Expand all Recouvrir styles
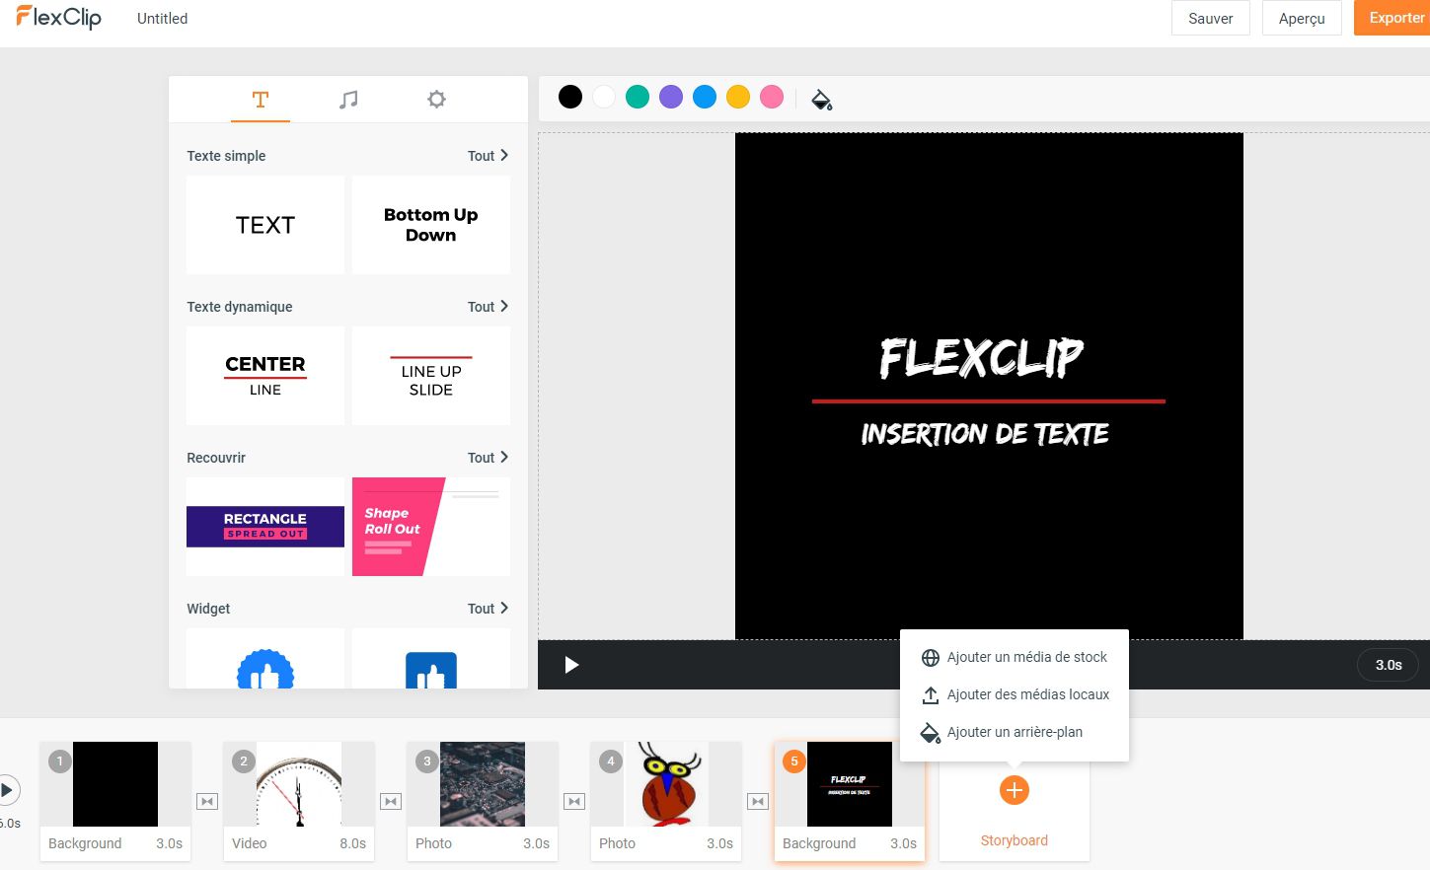Viewport: 1430px width, 870px height. click(x=489, y=458)
